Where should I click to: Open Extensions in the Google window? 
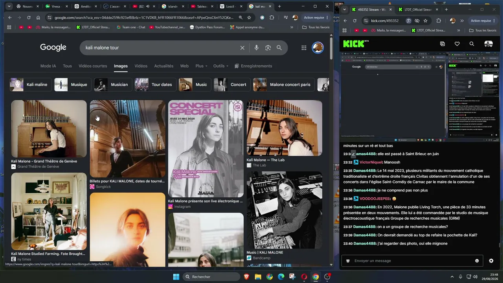coord(272,17)
